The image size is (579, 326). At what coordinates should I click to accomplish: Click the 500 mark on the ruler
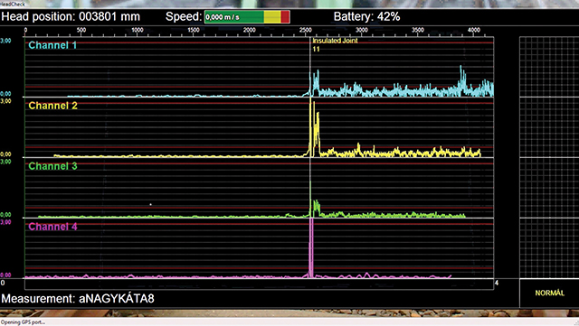tap(81, 30)
